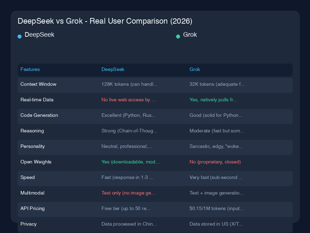Click the 'Text + image generatio...' cell
Image resolution: width=310 pixels, height=233 pixels.
click(217, 193)
